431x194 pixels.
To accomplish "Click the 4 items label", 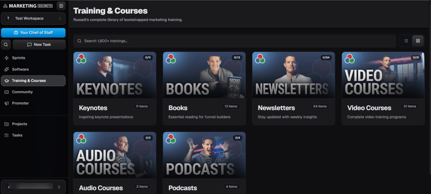I will 231,186.
